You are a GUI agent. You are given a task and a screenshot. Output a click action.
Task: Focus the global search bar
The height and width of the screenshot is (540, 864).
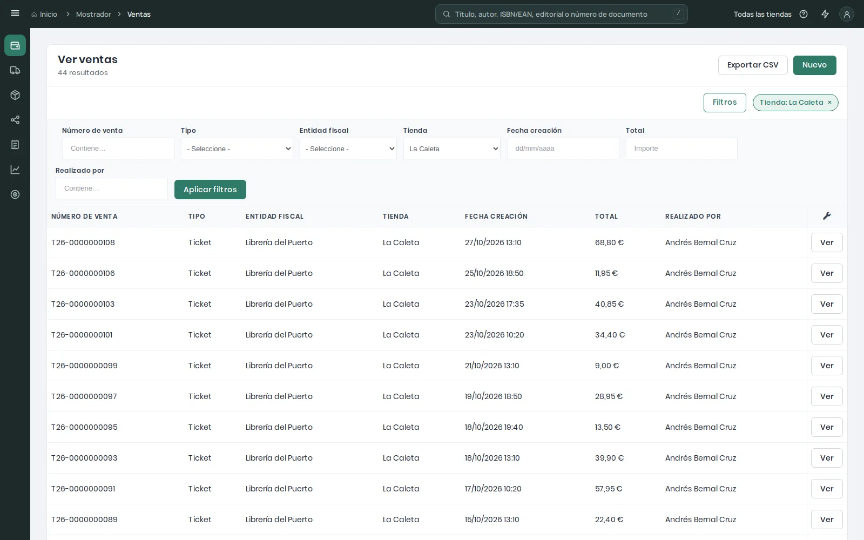(562, 14)
